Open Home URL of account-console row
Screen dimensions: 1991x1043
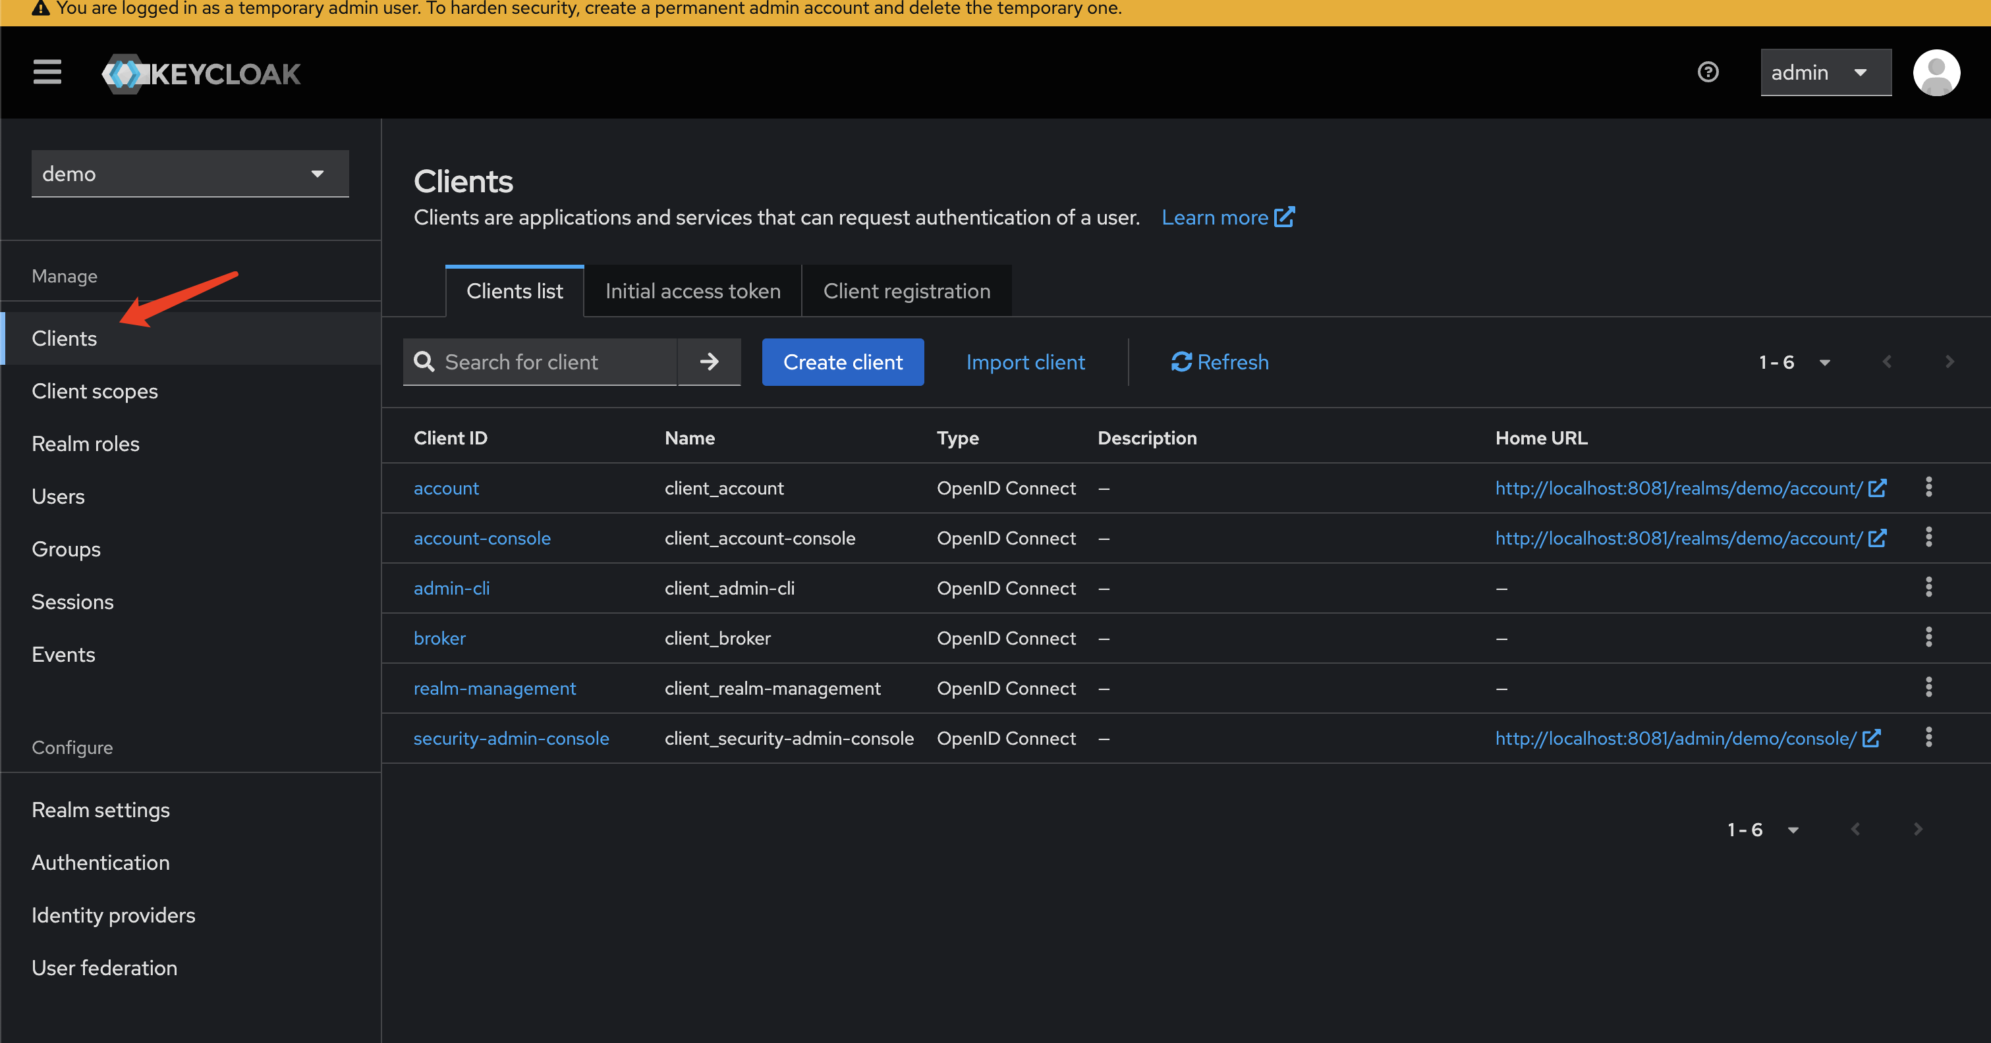(x=1691, y=539)
